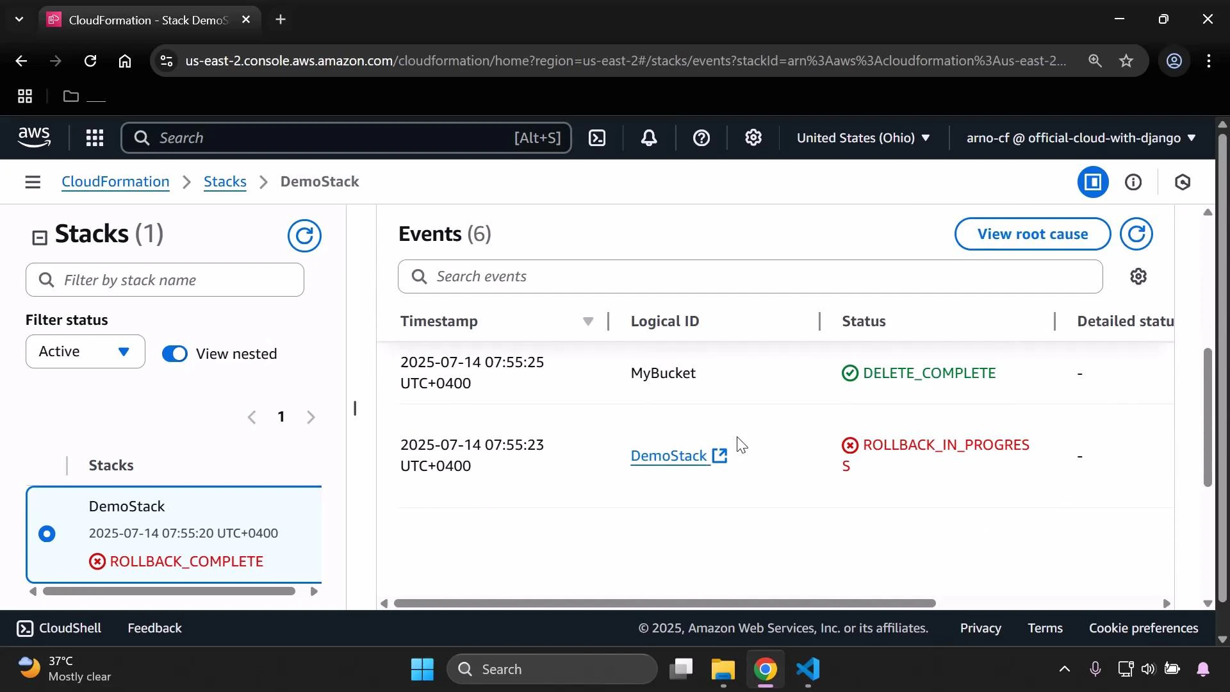Open the tab search chevron
The height and width of the screenshot is (692, 1230).
tap(19, 19)
